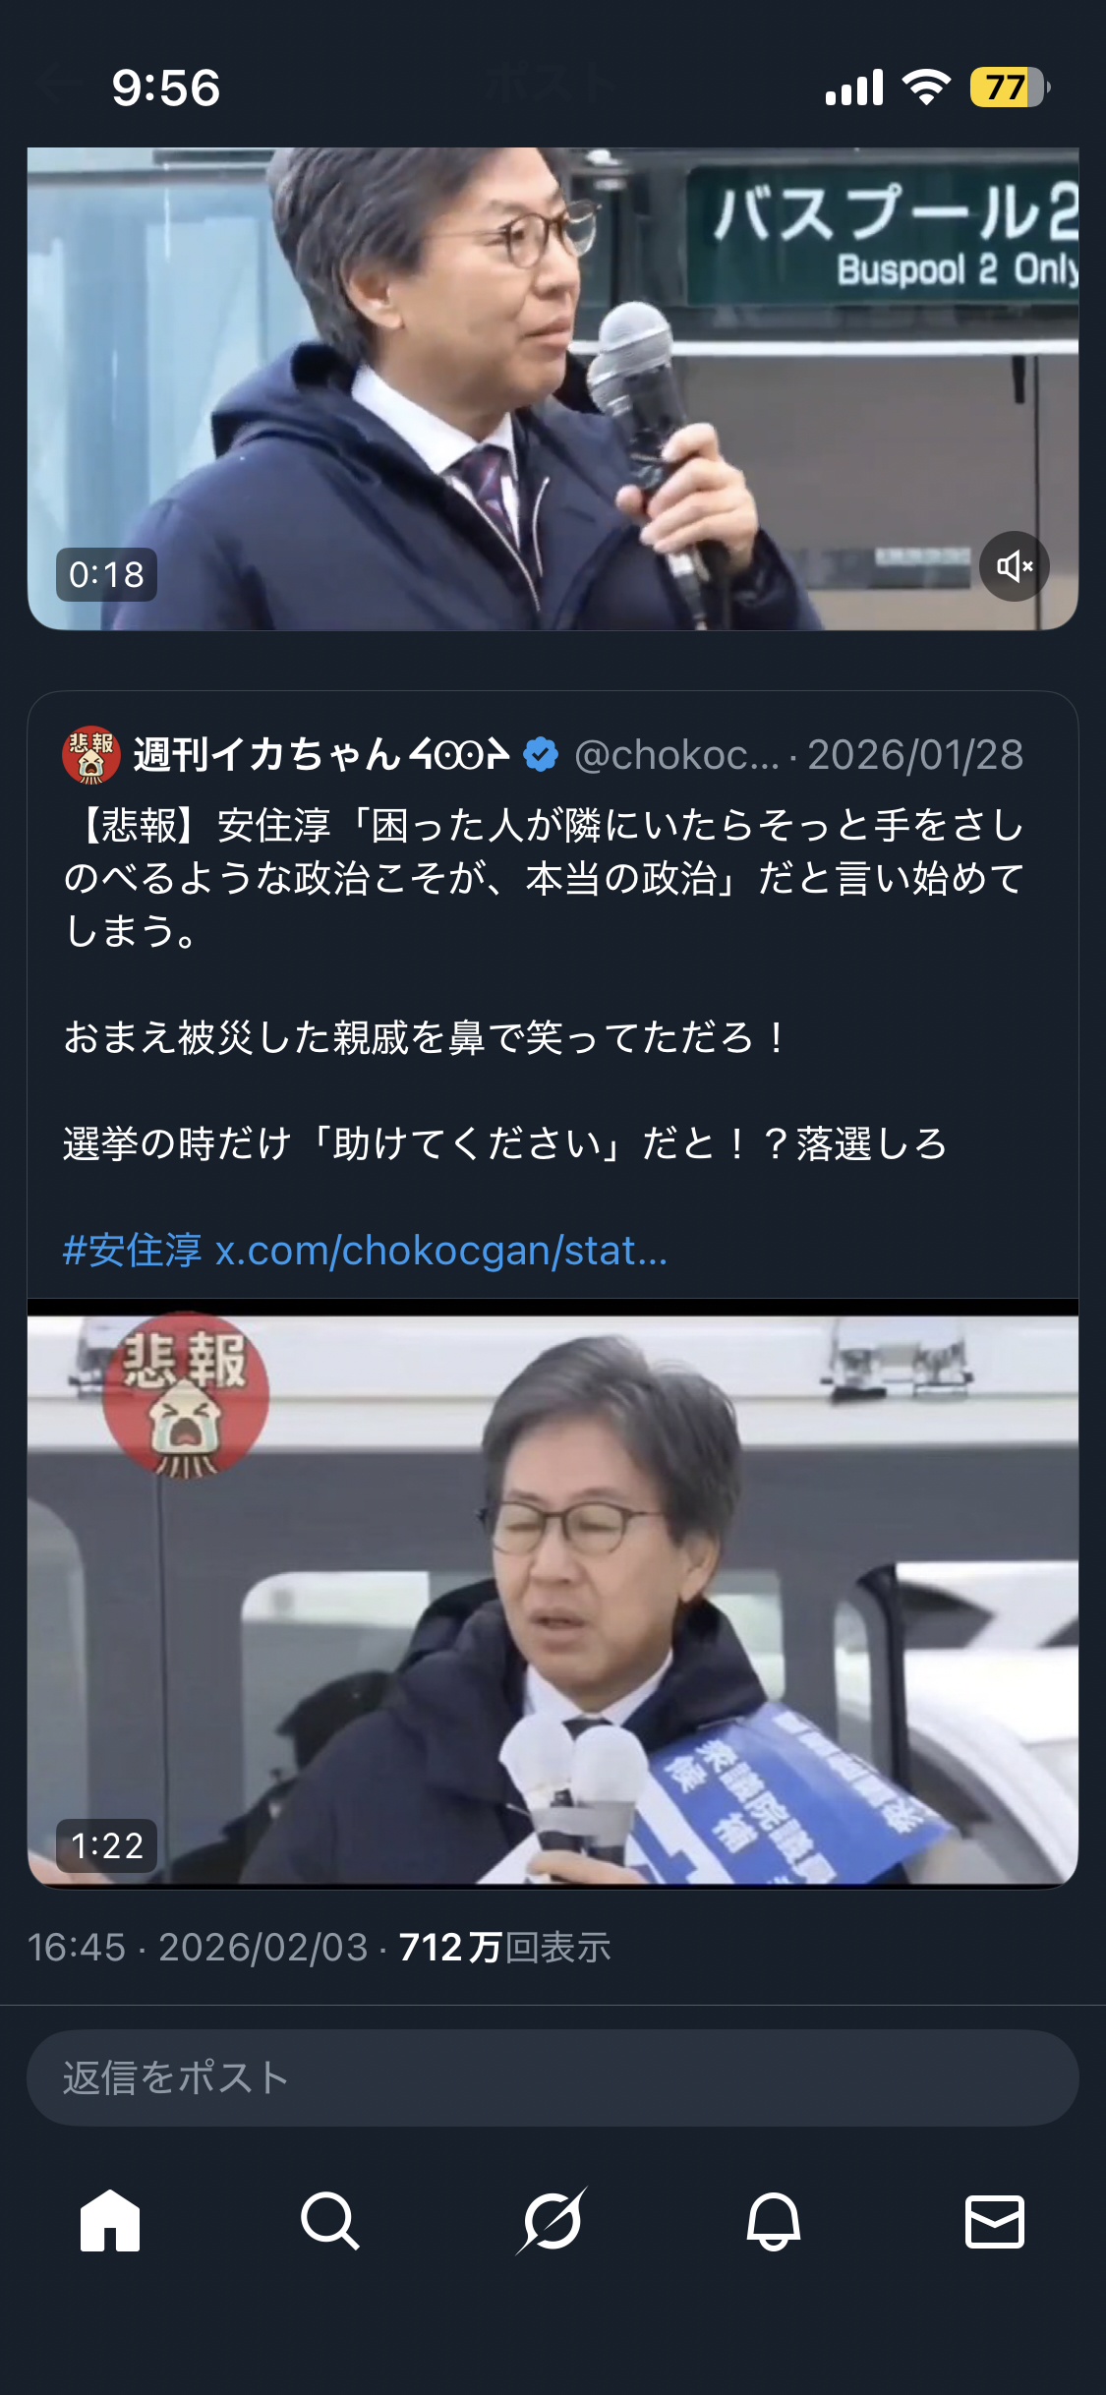Screen dimensions: 1106x2395
Task: Unmute the top video with speaker icon
Action: pos(1014,566)
